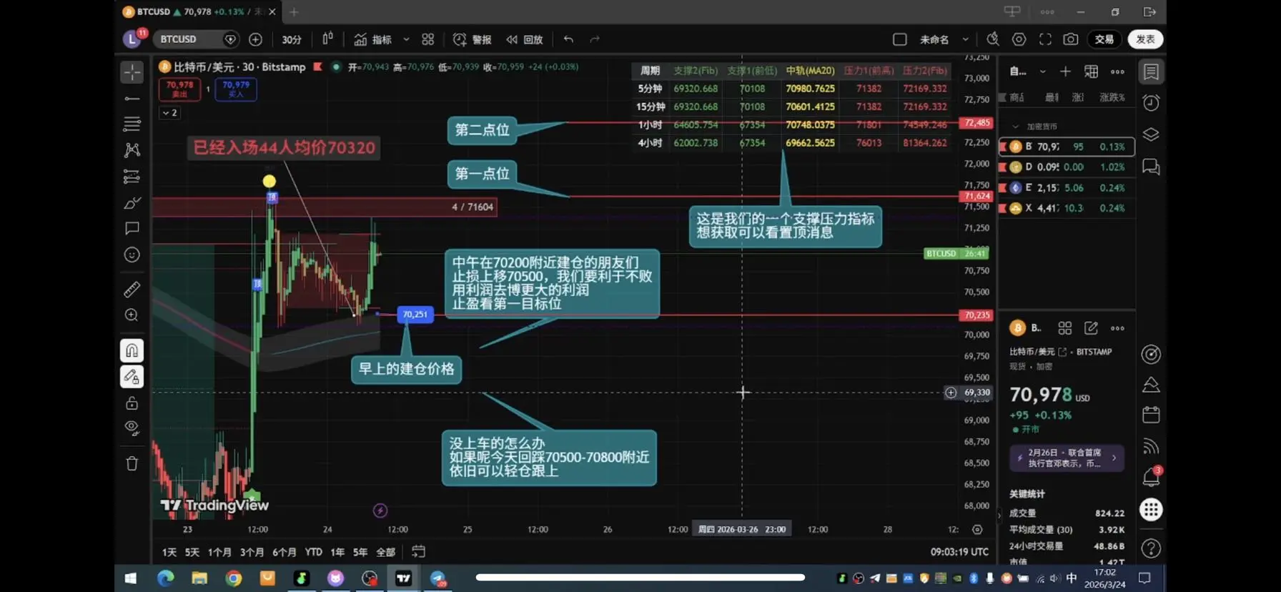Open the go-to-date calendar button
This screenshot has width=1281, height=592.
click(418, 551)
